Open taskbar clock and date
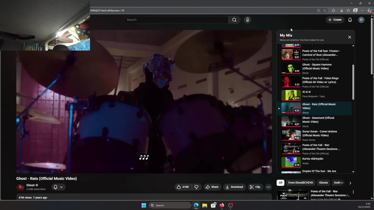 tap(365, 205)
